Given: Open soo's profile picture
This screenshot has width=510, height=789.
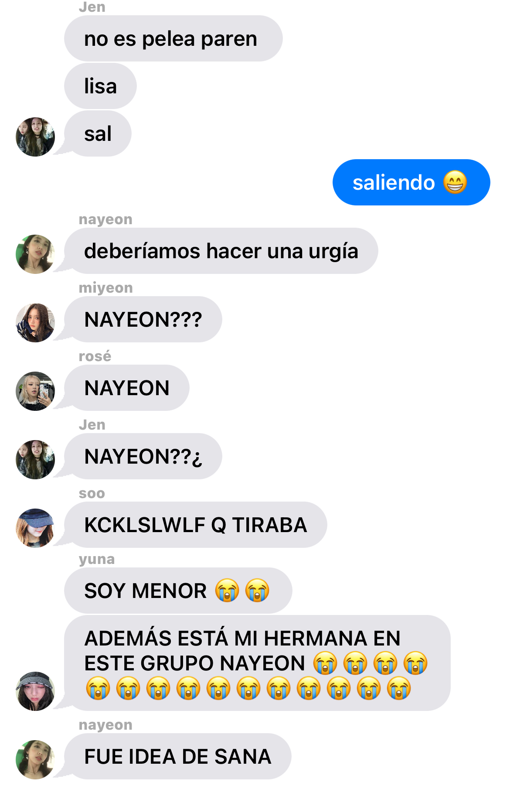Looking at the screenshot, I should click(35, 528).
